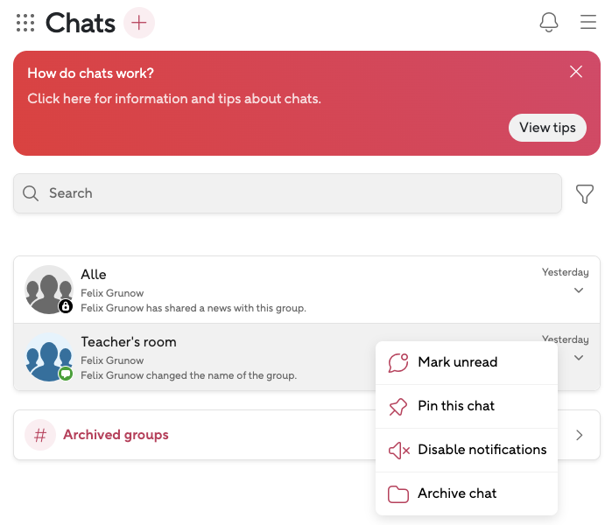Click the Archived groups hash icon
The width and height of the screenshot is (612, 525).
click(x=39, y=435)
